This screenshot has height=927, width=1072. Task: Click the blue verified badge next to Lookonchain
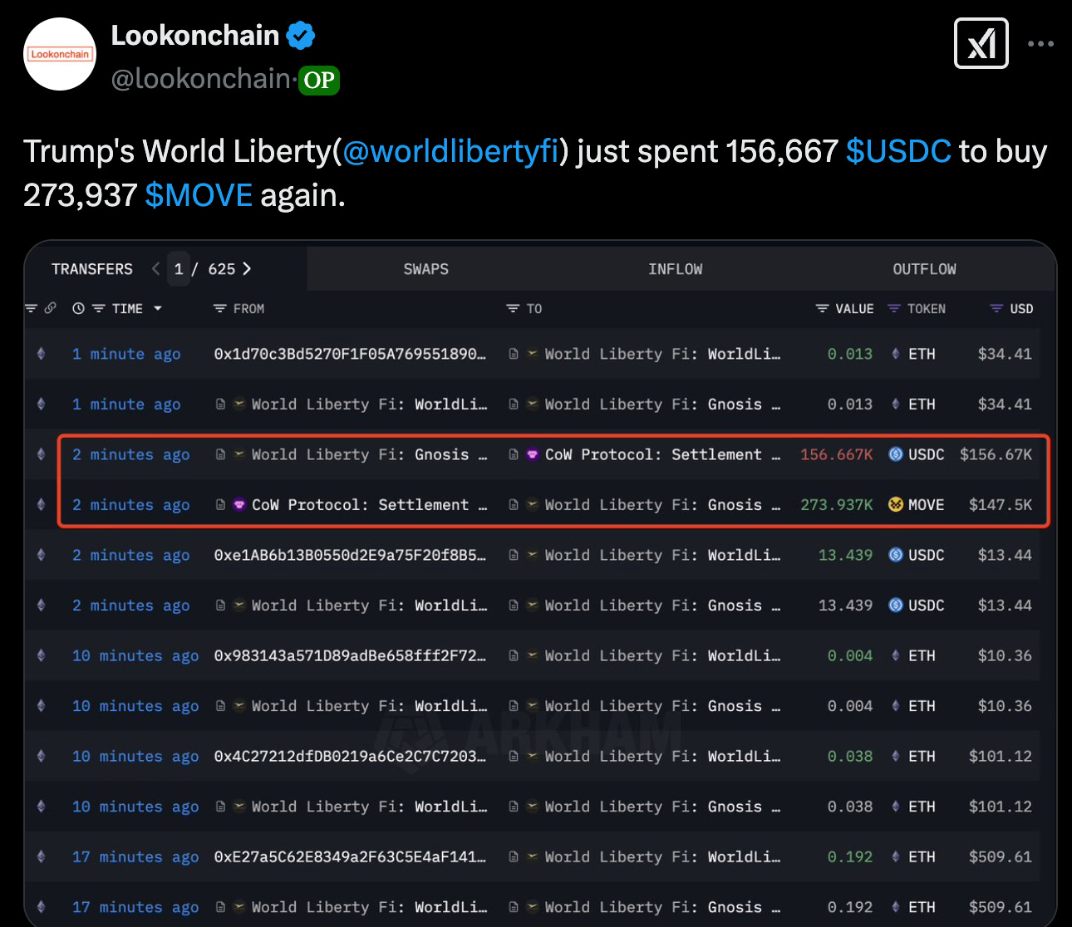point(300,36)
